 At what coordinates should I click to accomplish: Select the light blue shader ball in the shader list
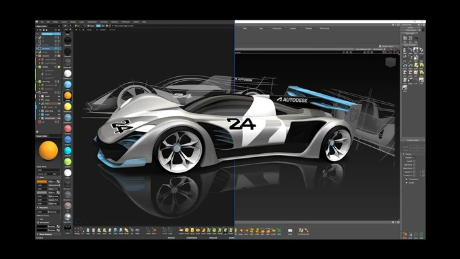click(68, 85)
